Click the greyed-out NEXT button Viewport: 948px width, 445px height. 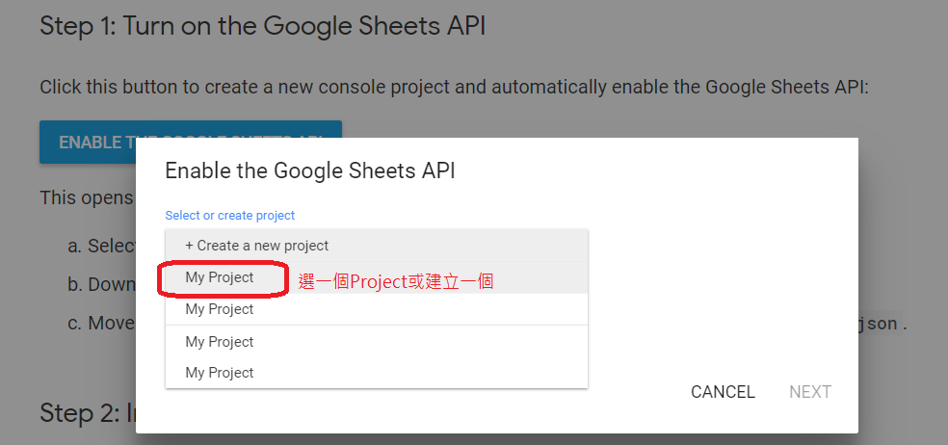click(x=809, y=392)
